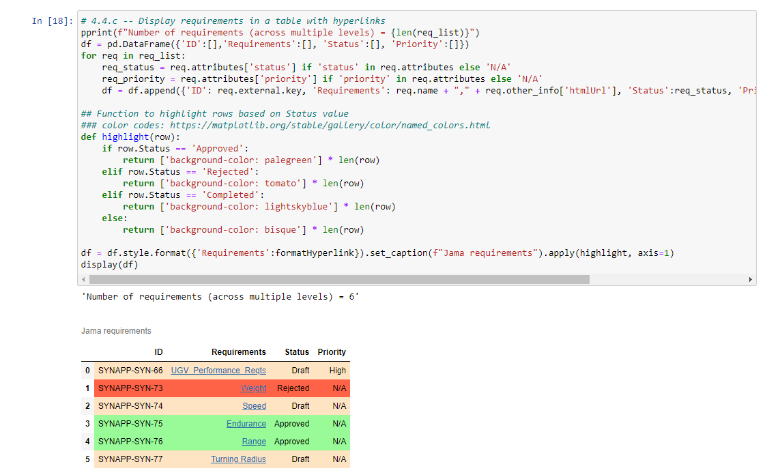The width and height of the screenshot is (765, 475).
Task: Open the Endurance requirement link
Action: [x=246, y=424]
